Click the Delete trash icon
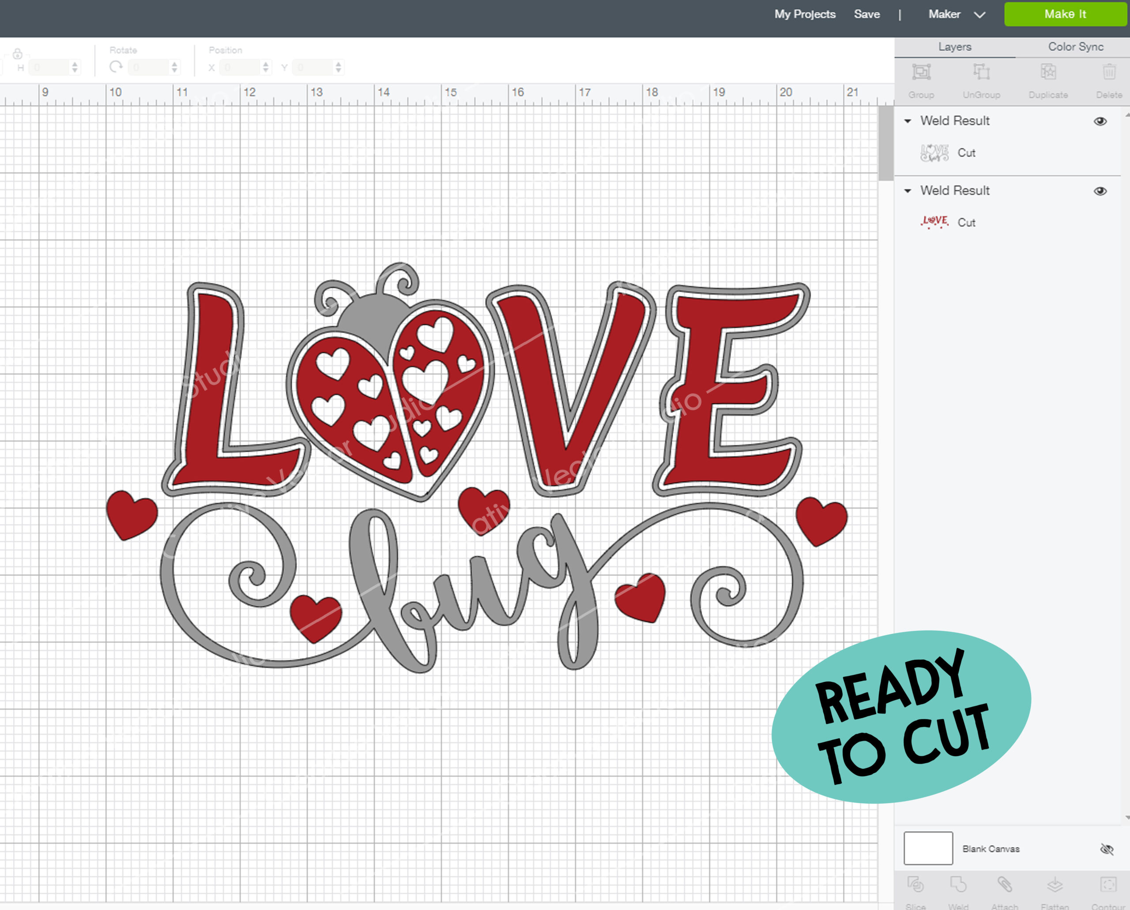Screen dimensions: 1130x910 click(x=1109, y=72)
